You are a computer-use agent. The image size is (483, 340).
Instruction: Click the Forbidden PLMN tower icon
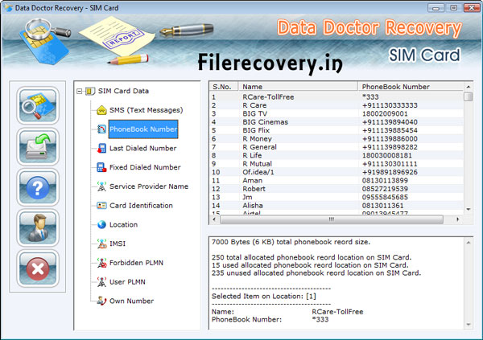[x=101, y=263]
